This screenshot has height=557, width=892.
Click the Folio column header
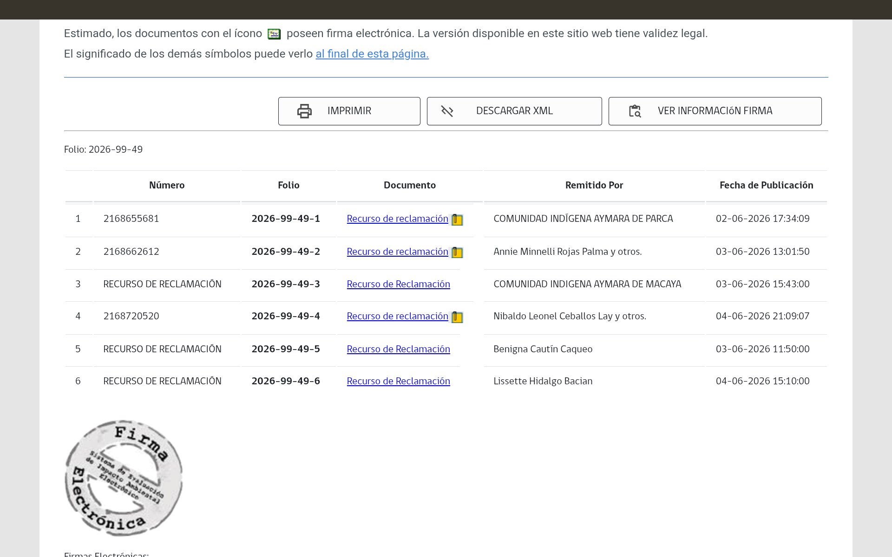(289, 185)
